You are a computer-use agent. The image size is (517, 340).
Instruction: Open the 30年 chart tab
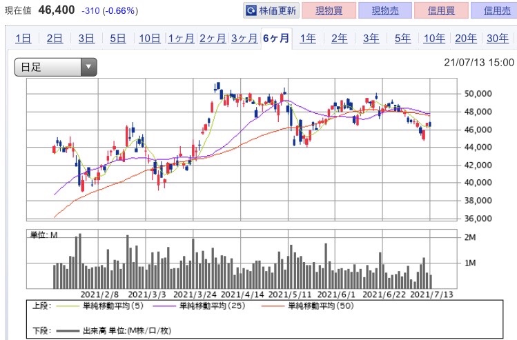(497, 39)
